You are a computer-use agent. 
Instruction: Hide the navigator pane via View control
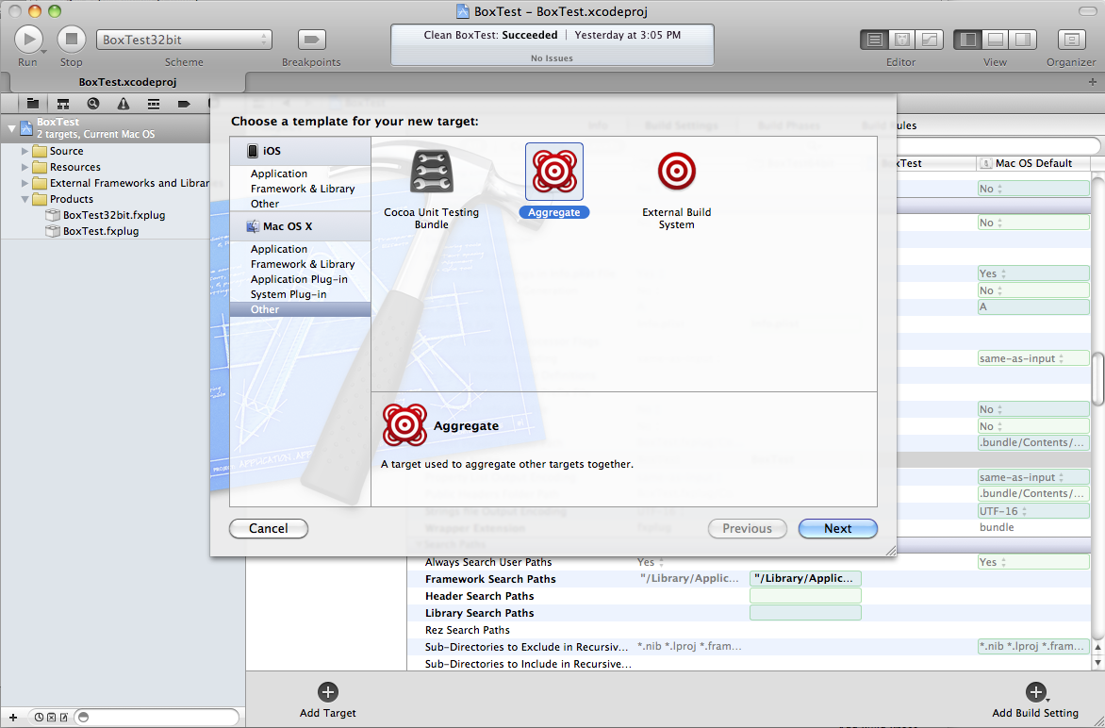click(x=967, y=40)
